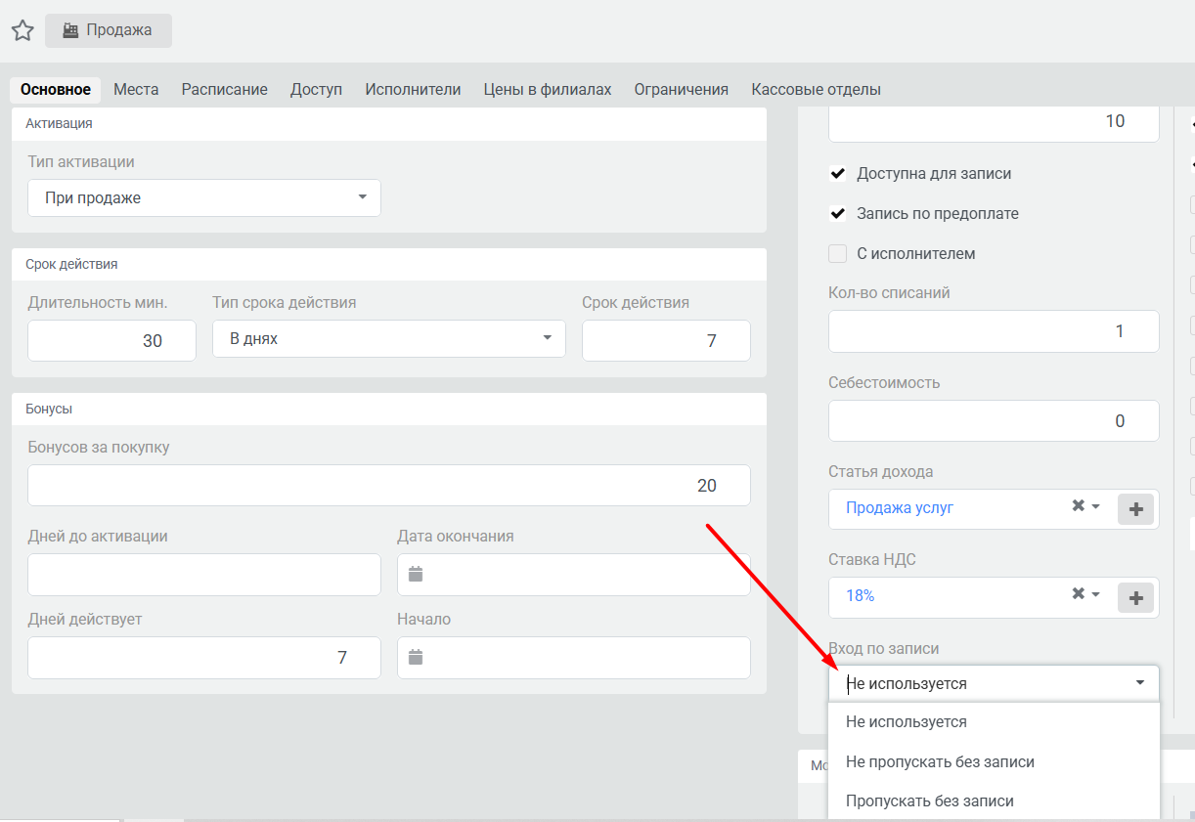Clear the Статья дохода selection
This screenshot has width=1195, height=822.
pos(1078,506)
